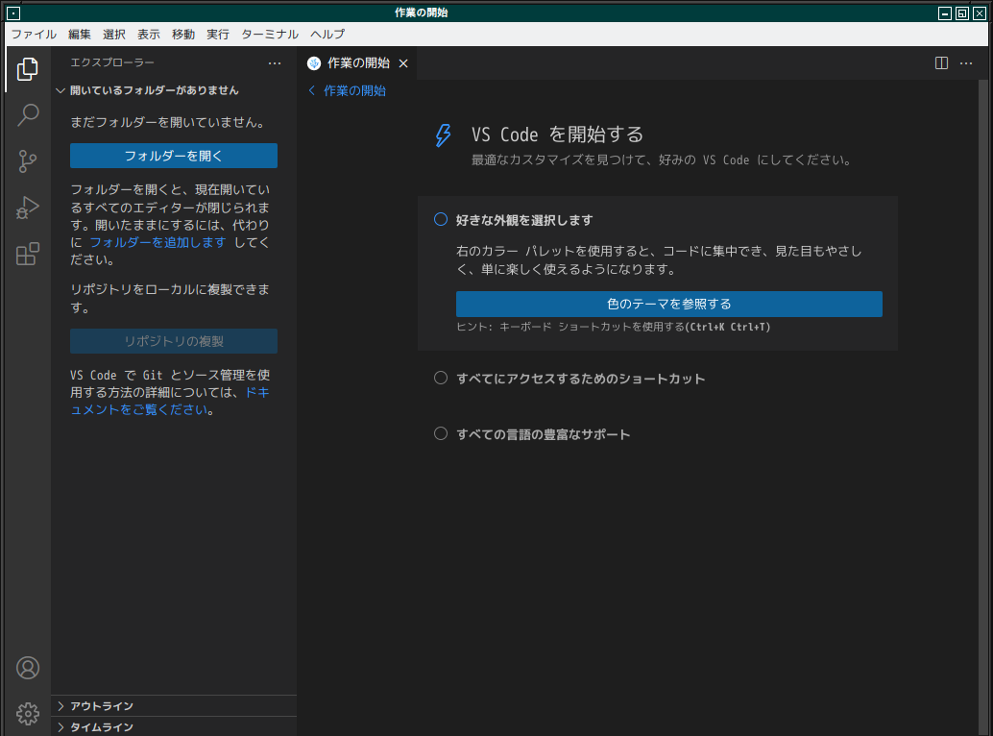Image resolution: width=993 pixels, height=736 pixels.
Task: Click the リポジトリの複製 button
Action: pyautogui.click(x=174, y=341)
